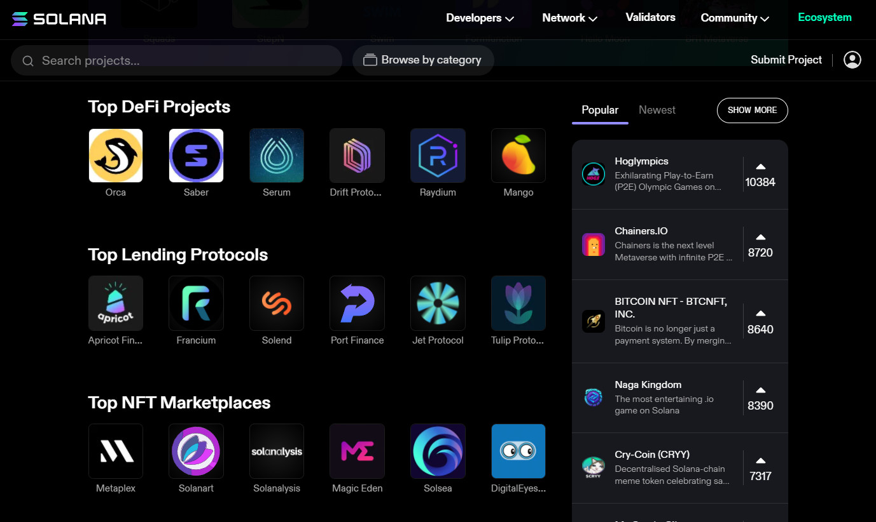Open the Hoglympics title link

pos(641,161)
